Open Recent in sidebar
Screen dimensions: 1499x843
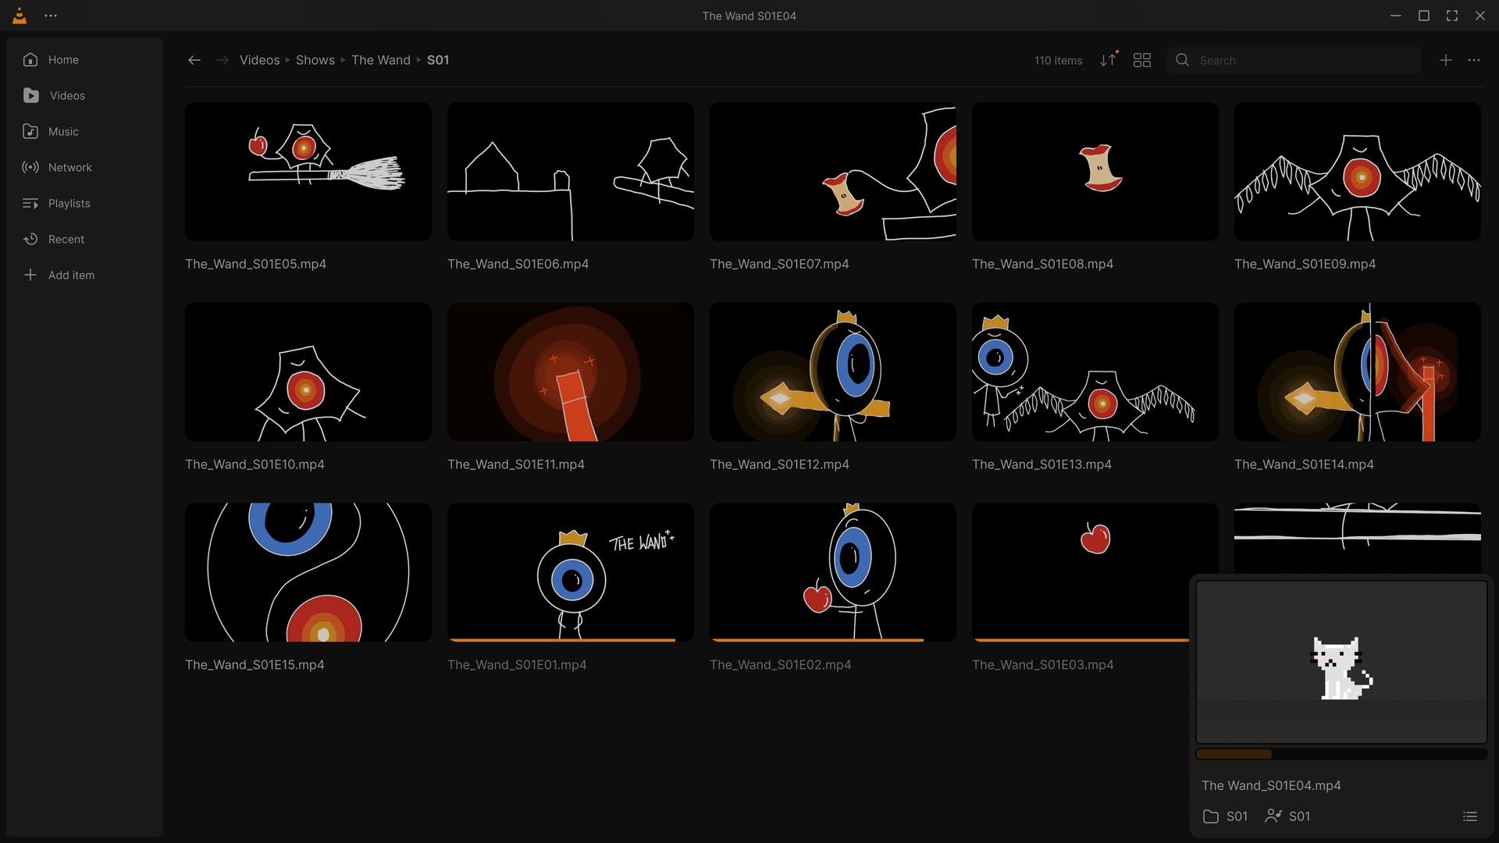coord(85,240)
